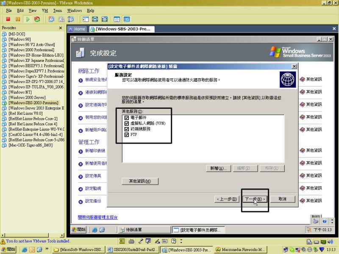Viewport: 339px width, 254px height.
Task: Click the Full Screen toolbar icon
Action: (104, 19)
